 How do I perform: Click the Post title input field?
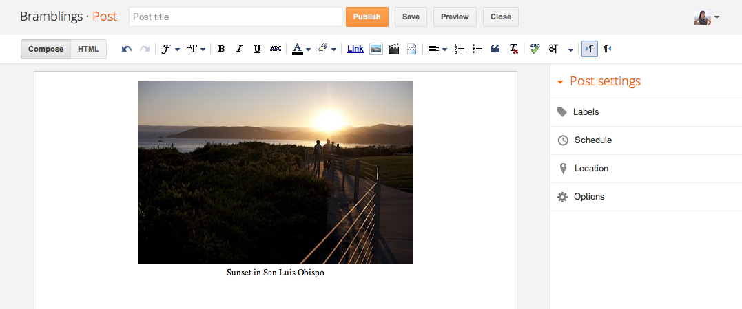point(235,17)
